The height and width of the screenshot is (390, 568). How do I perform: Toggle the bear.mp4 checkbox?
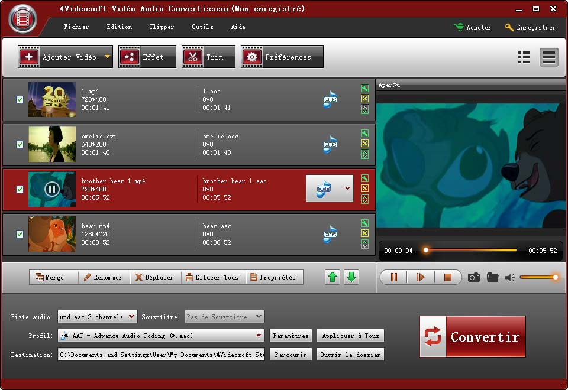pos(20,234)
